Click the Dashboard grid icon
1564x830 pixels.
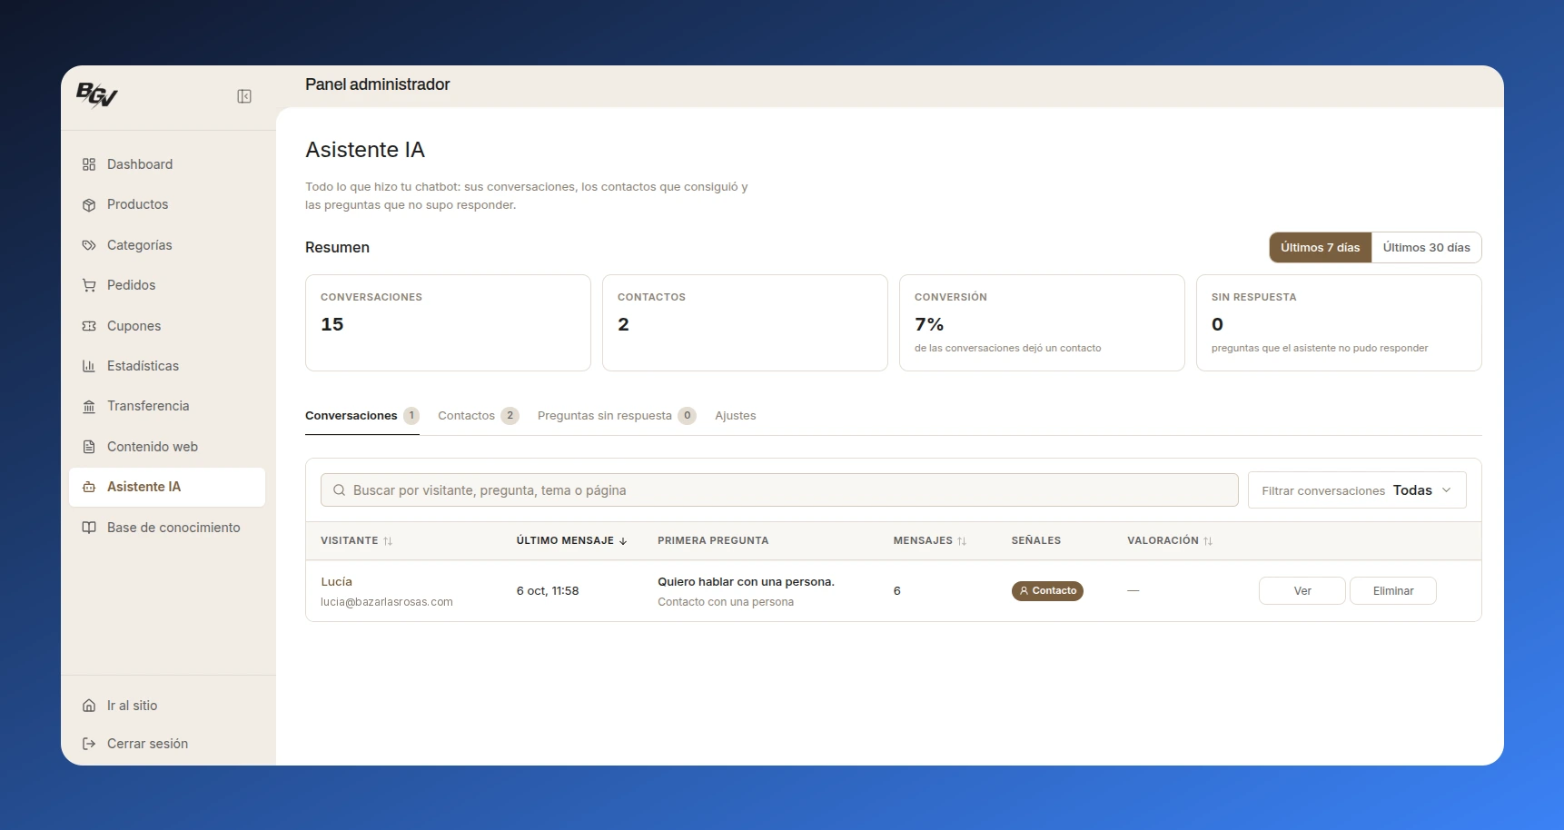point(89,164)
